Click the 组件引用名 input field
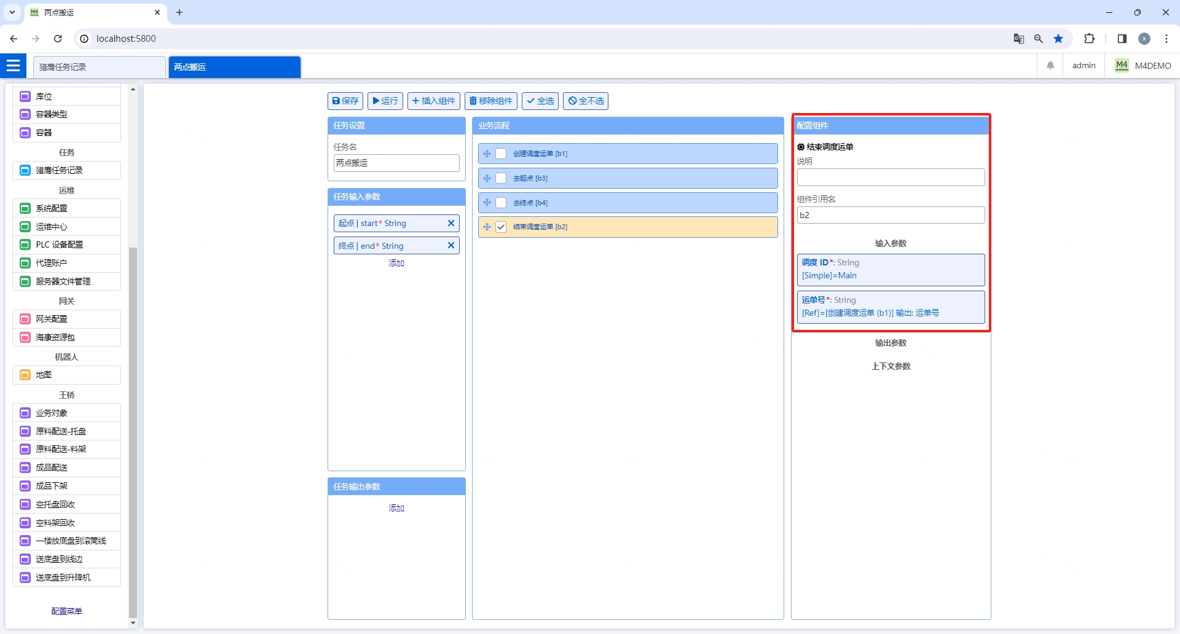The height and width of the screenshot is (634, 1180). [891, 215]
